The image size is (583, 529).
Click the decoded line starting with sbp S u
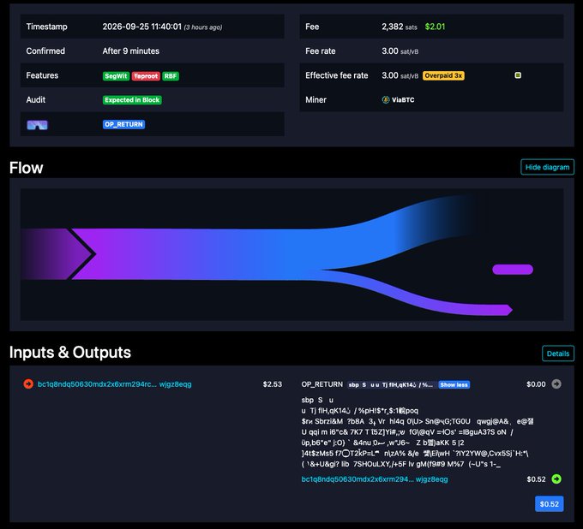tap(317, 401)
